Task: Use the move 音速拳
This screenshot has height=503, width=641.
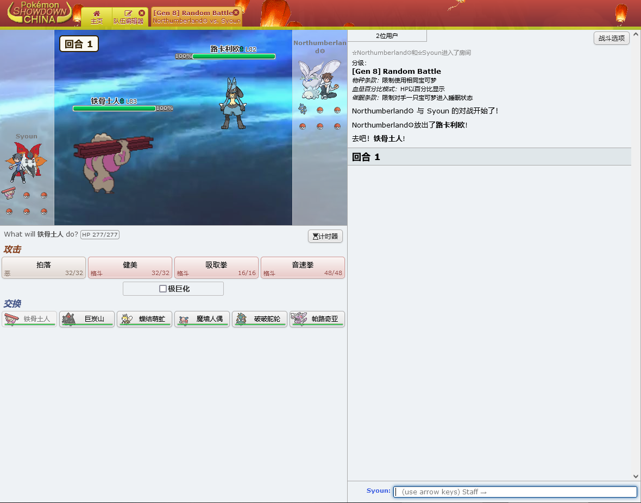Action: click(x=303, y=268)
